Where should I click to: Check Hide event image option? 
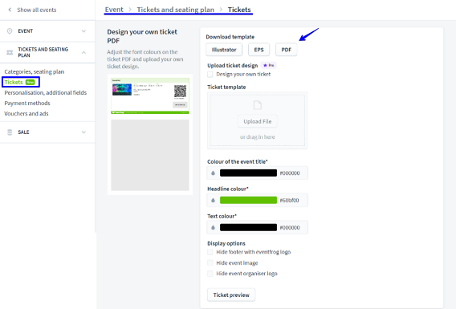(210, 262)
